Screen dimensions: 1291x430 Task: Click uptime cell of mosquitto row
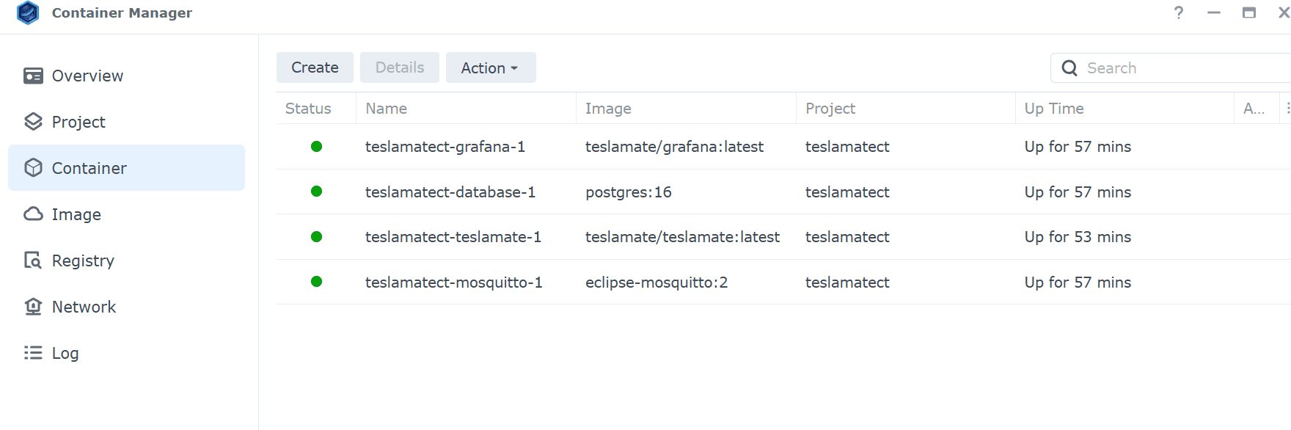[1078, 283]
